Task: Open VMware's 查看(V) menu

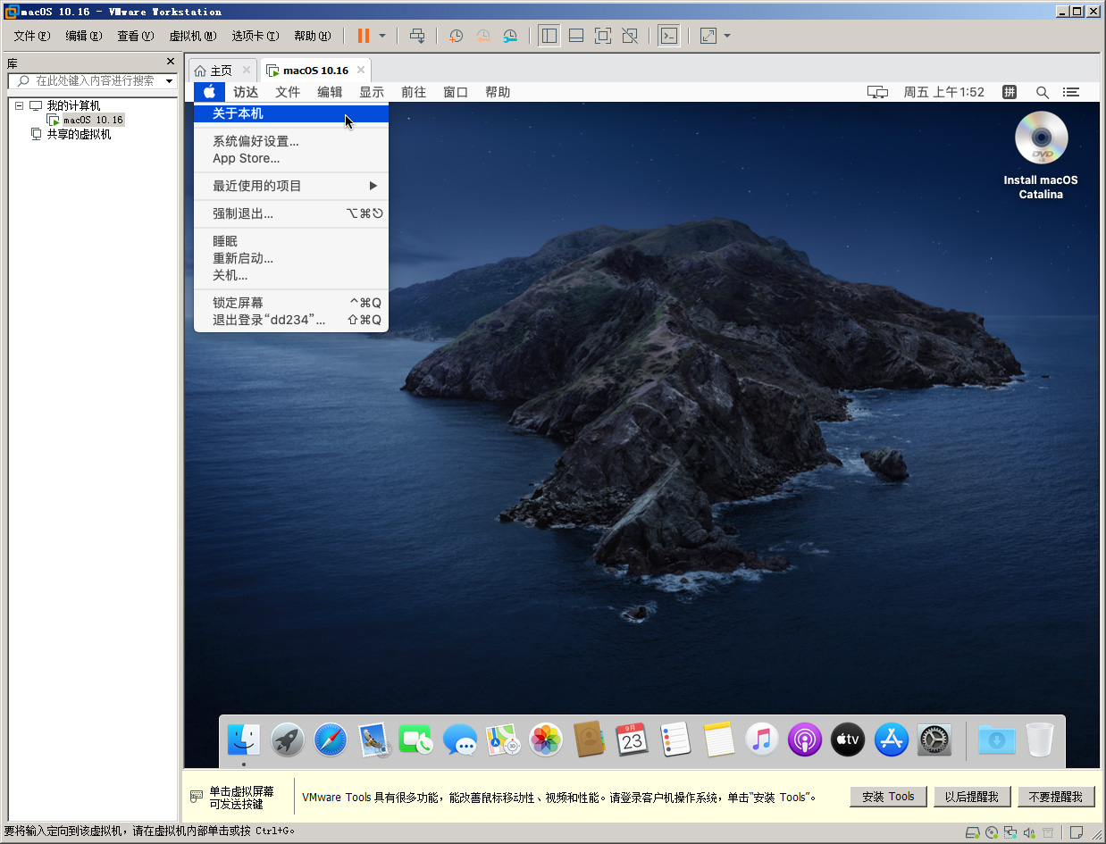Action: tap(136, 36)
